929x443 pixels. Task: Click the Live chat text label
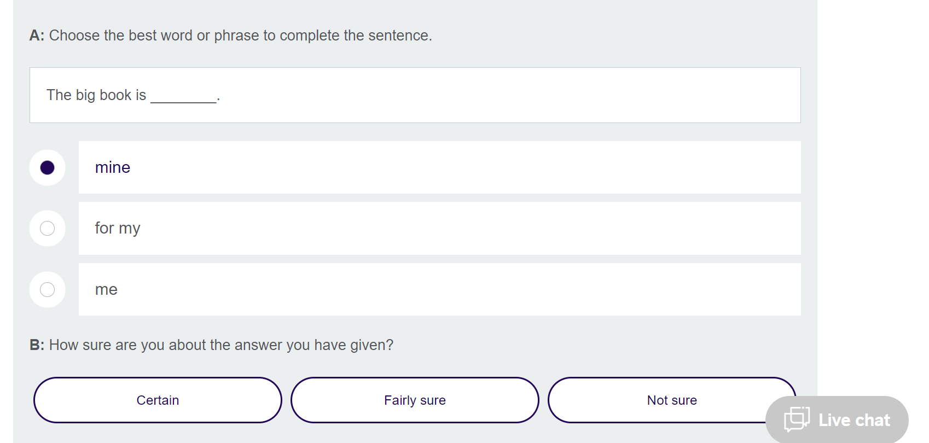point(854,420)
